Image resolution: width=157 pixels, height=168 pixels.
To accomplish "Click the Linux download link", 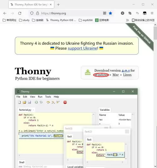I will [x=127, y=75].
